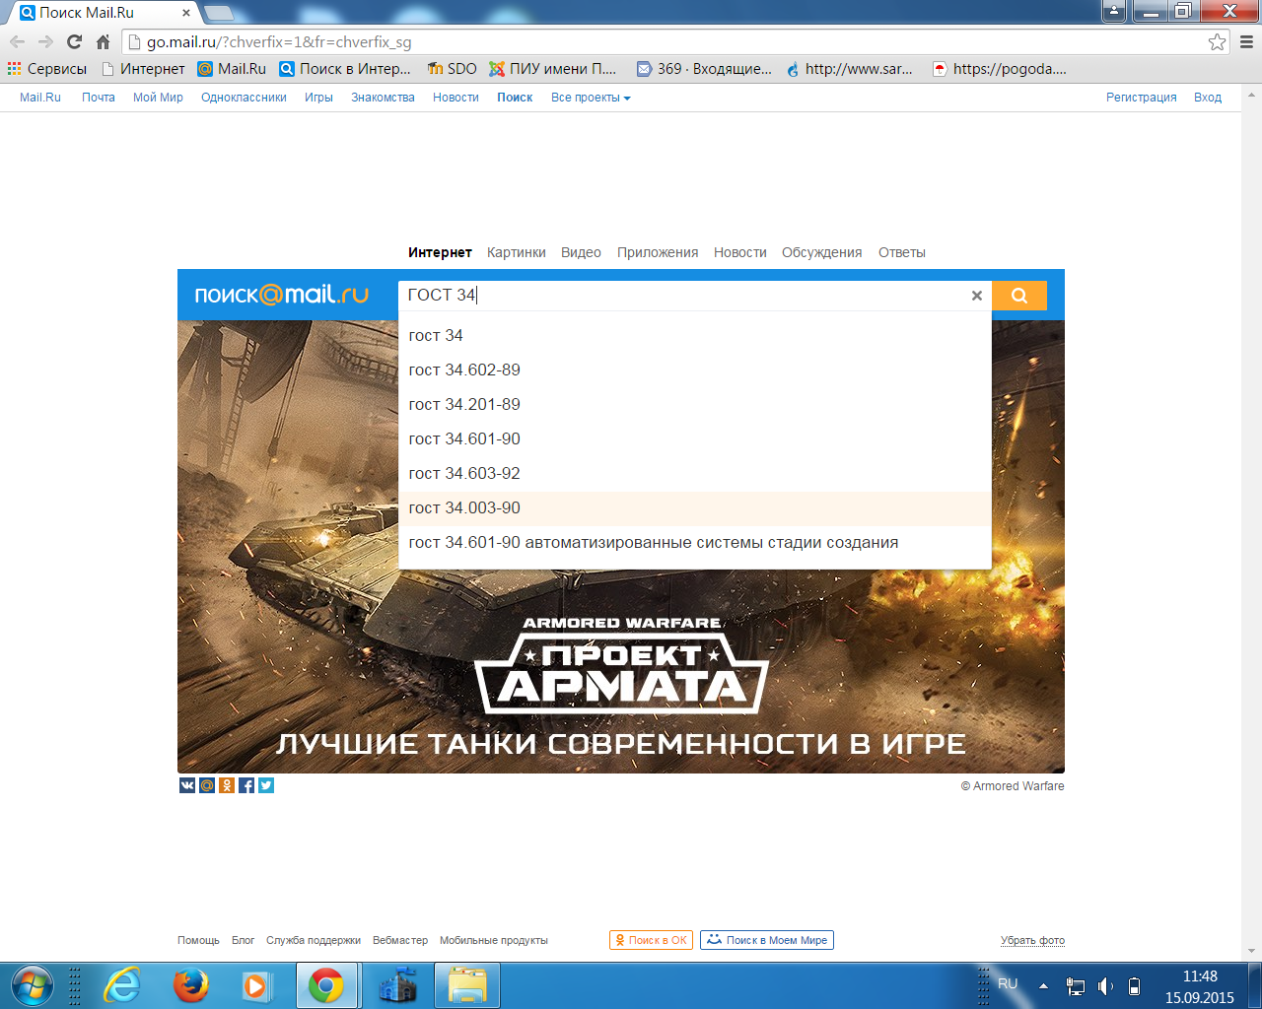The width and height of the screenshot is (1262, 1009).
Task: Open Windows Explorer folder on taskbar
Action: pos(467,985)
